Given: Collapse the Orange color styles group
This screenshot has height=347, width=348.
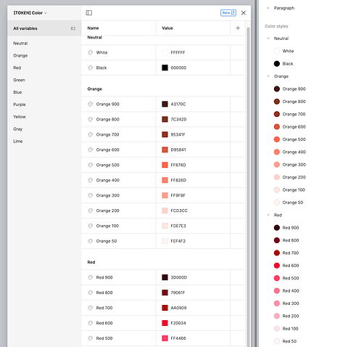Looking at the screenshot, I should point(268,76).
